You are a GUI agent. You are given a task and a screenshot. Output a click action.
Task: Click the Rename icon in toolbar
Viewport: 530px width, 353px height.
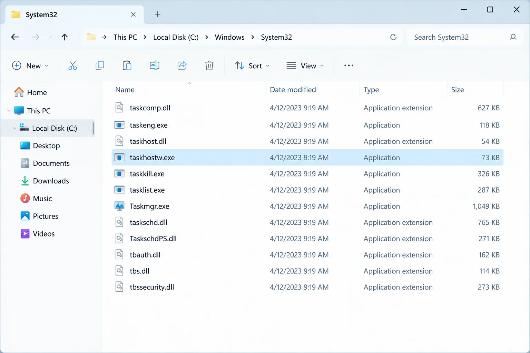155,65
